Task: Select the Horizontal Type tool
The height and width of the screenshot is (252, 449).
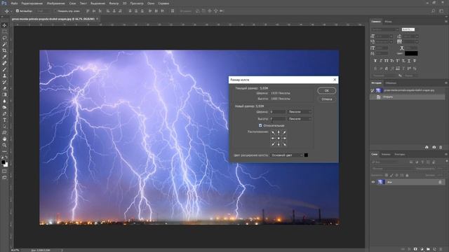Action: 4,120
